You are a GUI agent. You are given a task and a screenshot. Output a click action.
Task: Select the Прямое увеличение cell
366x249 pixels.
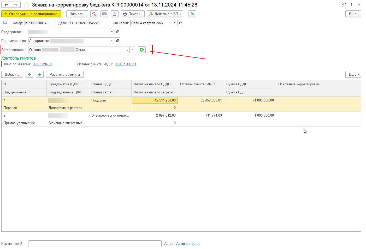tap(24, 123)
